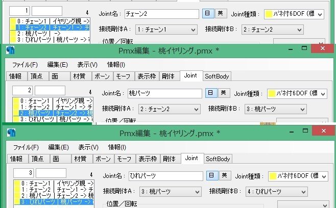Open 接続剛体B dropdown showing 3 : 桃パーツ

coord(275,109)
